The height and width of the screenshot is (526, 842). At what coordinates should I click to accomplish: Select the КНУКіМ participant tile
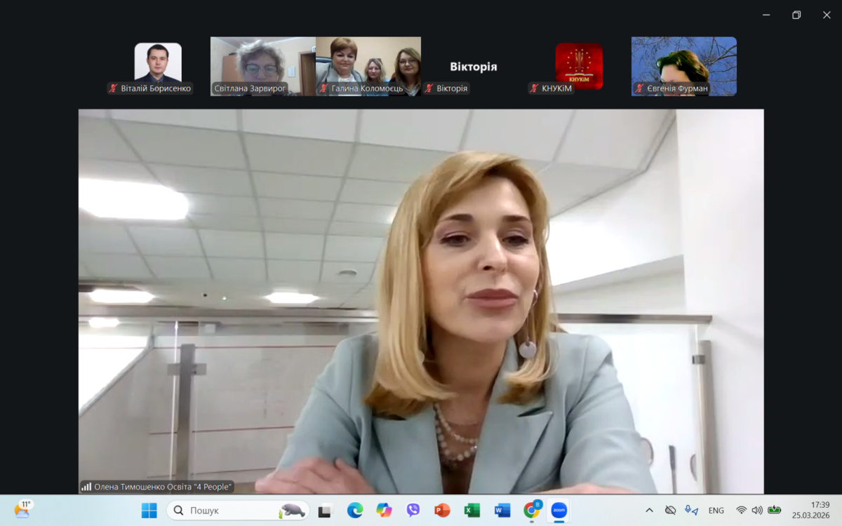(x=579, y=66)
